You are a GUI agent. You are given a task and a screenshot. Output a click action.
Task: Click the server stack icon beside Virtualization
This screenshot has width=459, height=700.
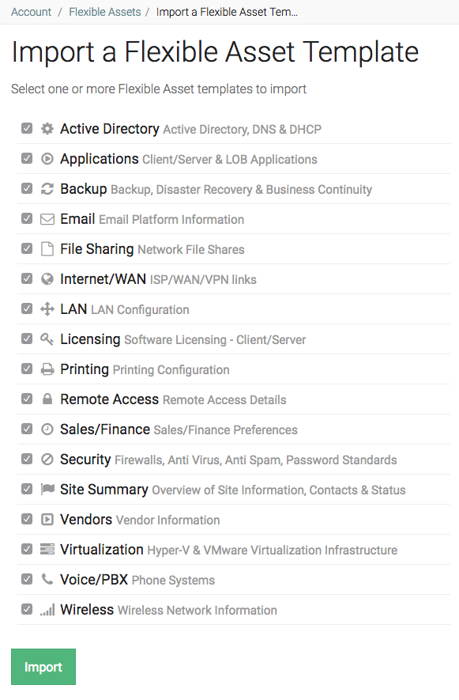[47, 549]
